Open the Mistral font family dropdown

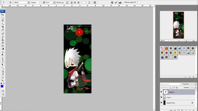click(28, 2)
